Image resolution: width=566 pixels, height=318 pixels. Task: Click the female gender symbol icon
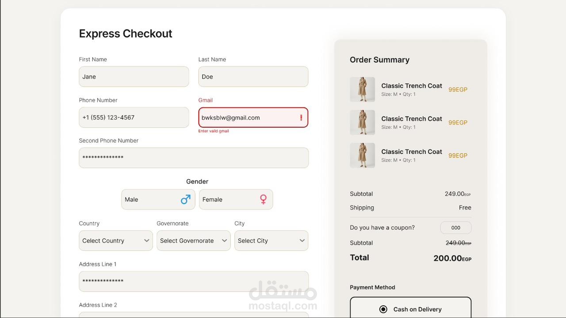click(263, 200)
